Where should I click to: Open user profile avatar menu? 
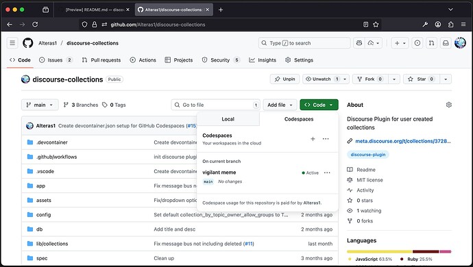[460, 43]
